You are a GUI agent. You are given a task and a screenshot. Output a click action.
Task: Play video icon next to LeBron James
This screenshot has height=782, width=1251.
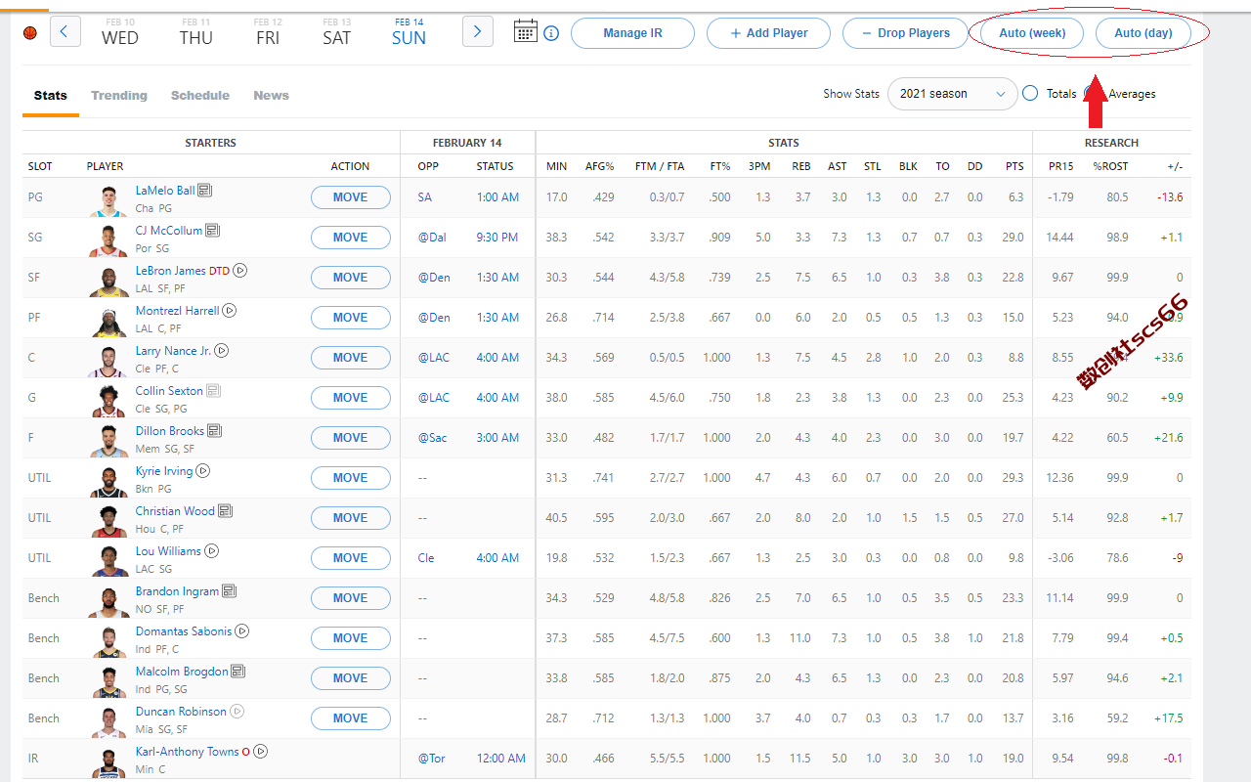click(240, 271)
